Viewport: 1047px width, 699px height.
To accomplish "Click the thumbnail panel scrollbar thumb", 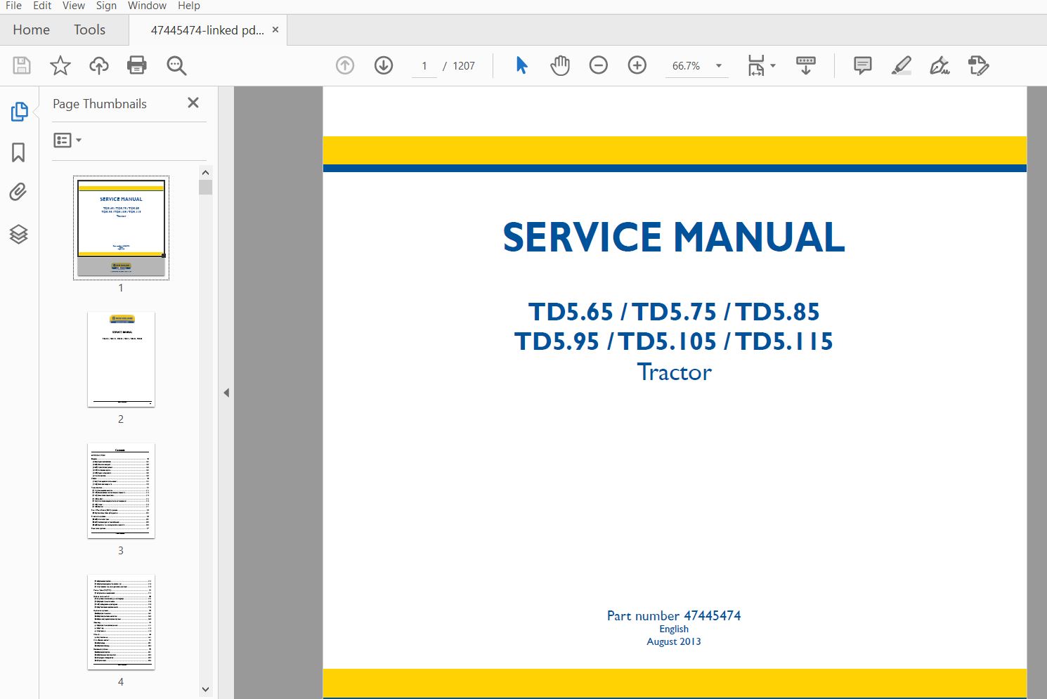I will pyautogui.click(x=205, y=187).
